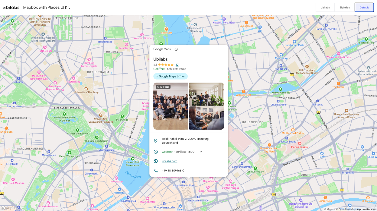This screenshot has width=377, height=211.
Task: Click the In Google Maps öffnen button
Action: [x=171, y=76]
